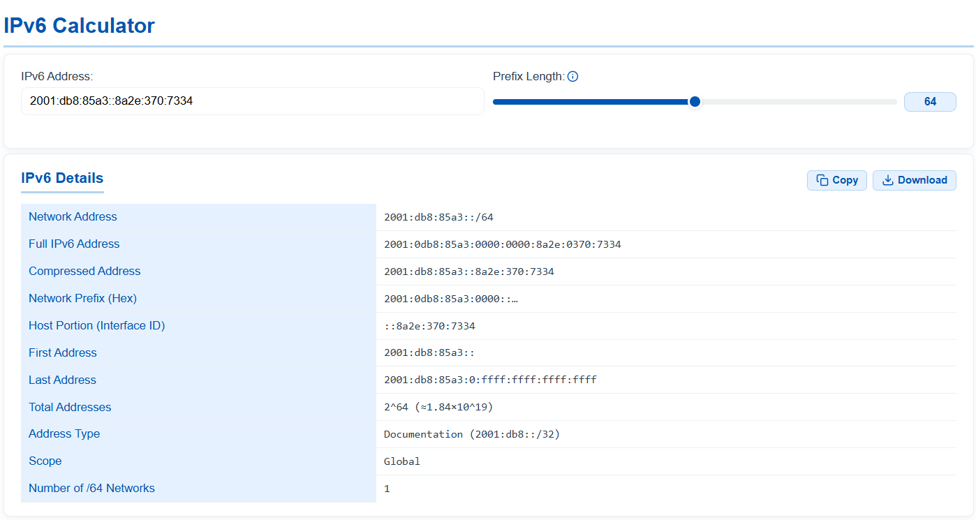The image size is (976, 520).
Task: Click the Copy button
Action: pos(837,180)
